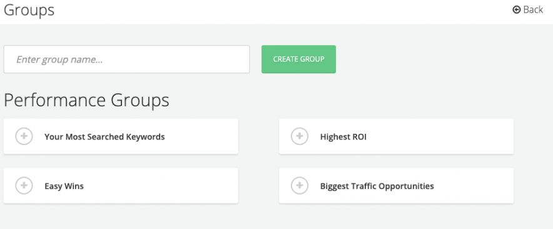This screenshot has height=229, width=553.
Task: Go back using the Back link
Action: point(527,10)
